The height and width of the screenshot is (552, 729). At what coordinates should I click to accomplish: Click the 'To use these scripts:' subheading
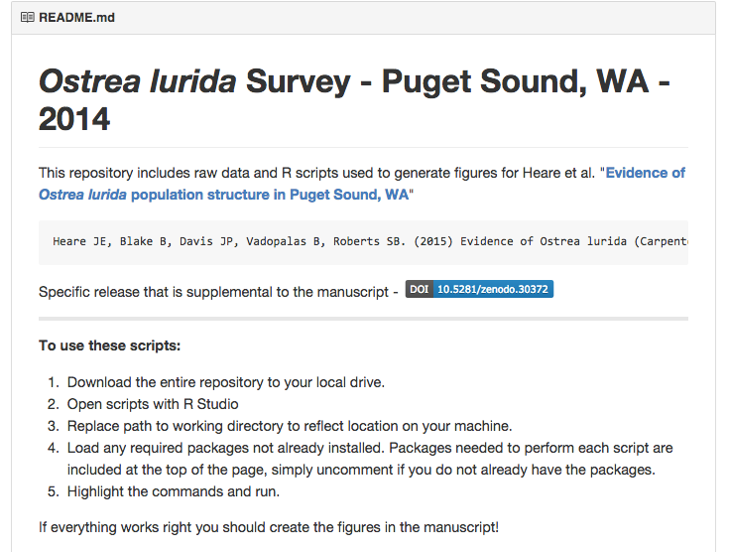[x=110, y=345]
